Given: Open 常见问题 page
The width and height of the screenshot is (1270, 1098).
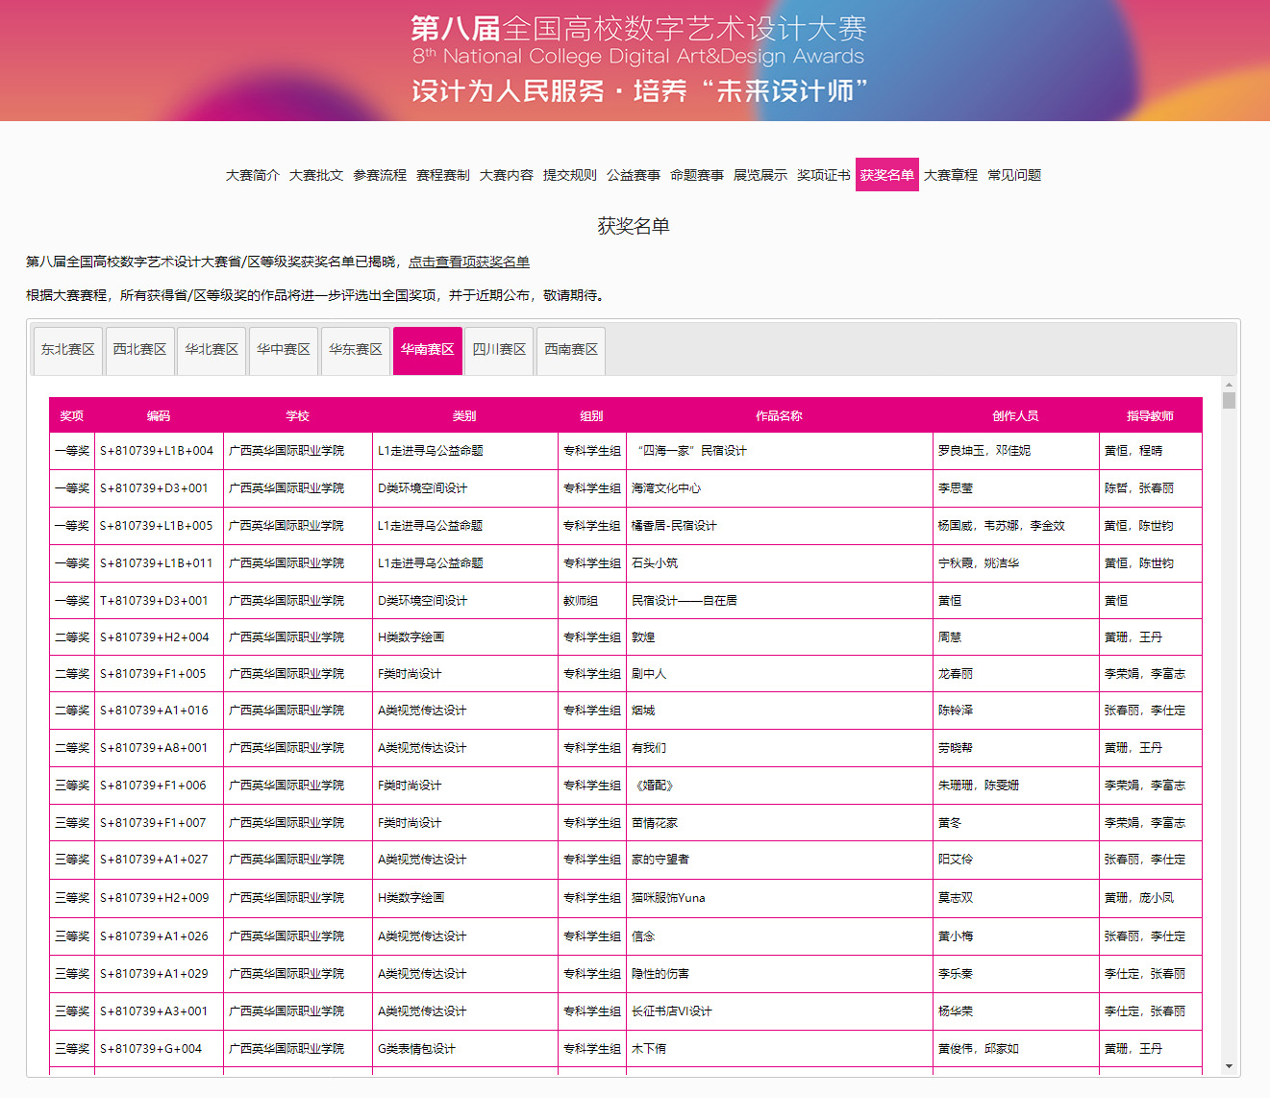Looking at the screenshot, I should [1013, 175].
